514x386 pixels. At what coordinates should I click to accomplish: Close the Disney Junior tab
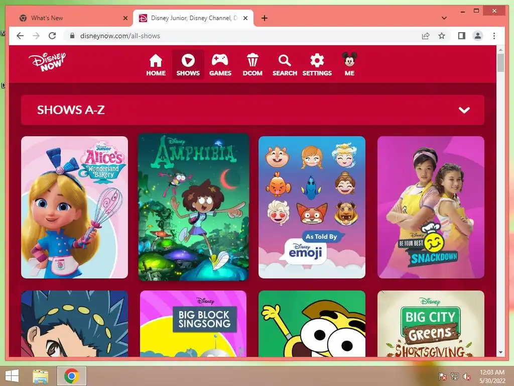[x=245, y=19]
